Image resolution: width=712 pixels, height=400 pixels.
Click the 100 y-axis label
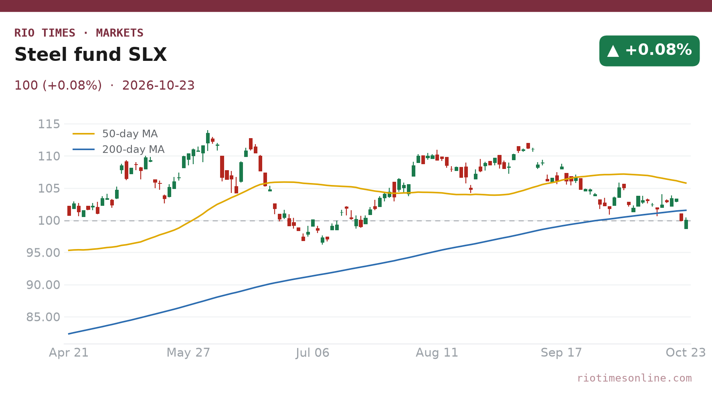pyautogui.click(x=49, y=221)
